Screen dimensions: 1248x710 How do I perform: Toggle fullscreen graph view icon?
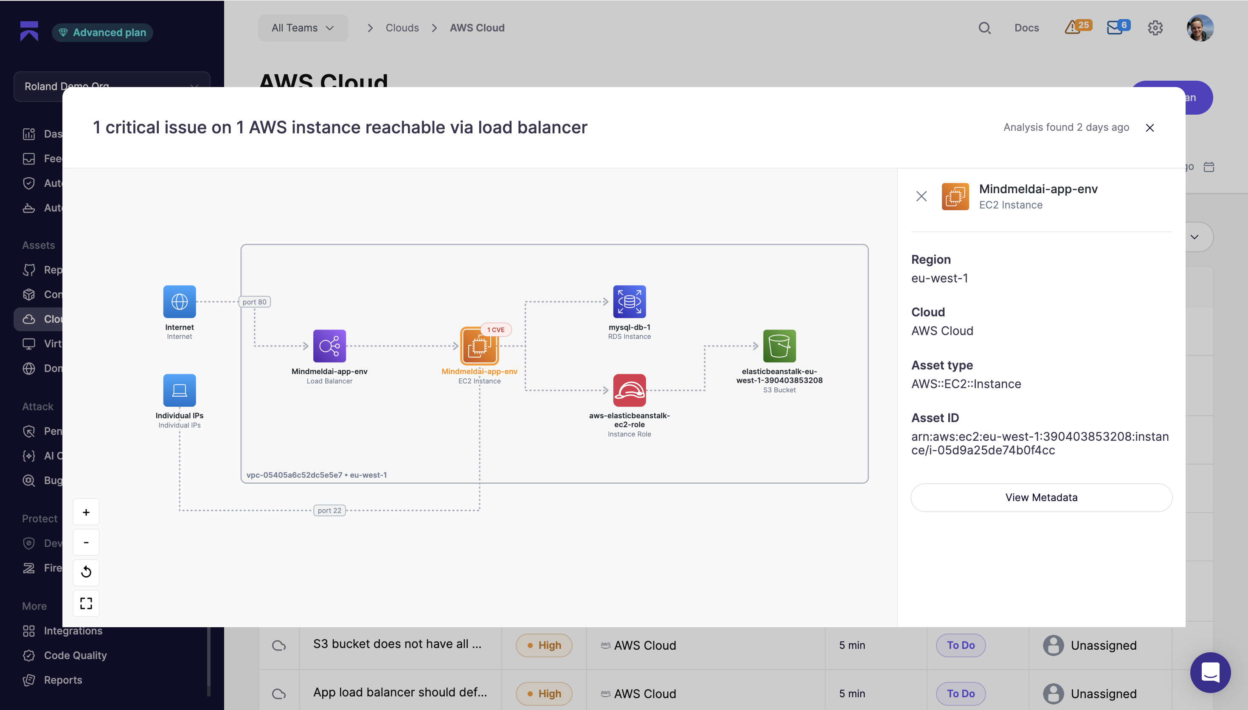click(x=86, y=603)
